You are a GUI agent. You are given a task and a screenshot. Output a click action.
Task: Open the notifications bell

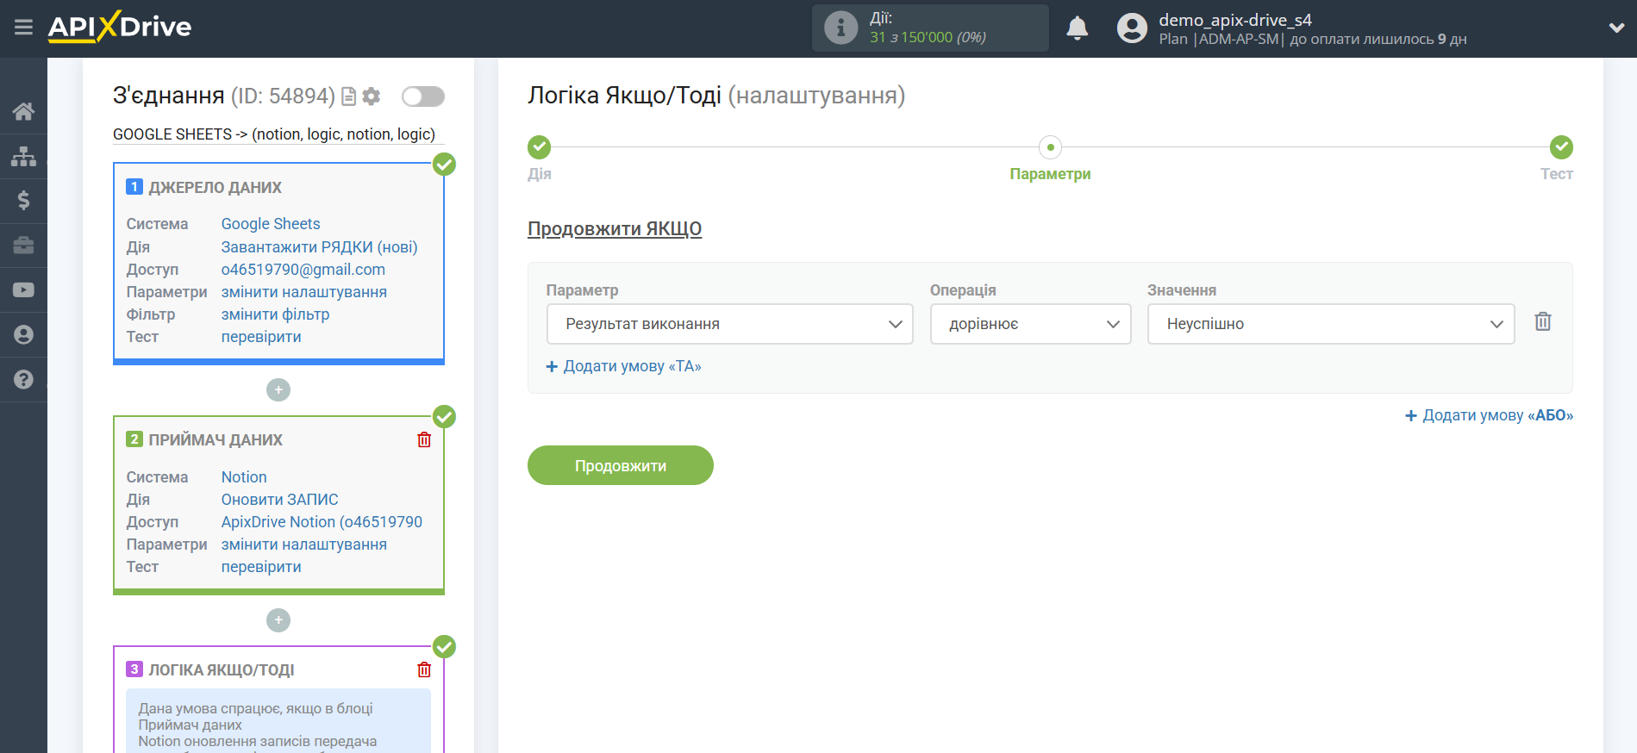(1077, 28)
